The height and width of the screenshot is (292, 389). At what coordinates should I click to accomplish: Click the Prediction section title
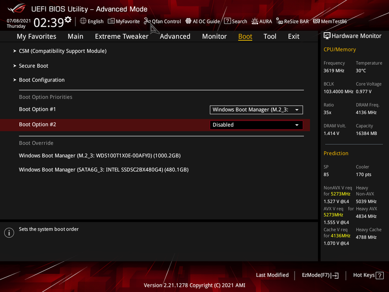coord(336,154)
